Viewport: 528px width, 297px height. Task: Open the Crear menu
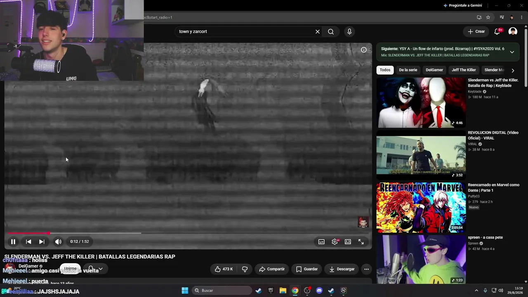pyautogui.click(x=476, y=31)
